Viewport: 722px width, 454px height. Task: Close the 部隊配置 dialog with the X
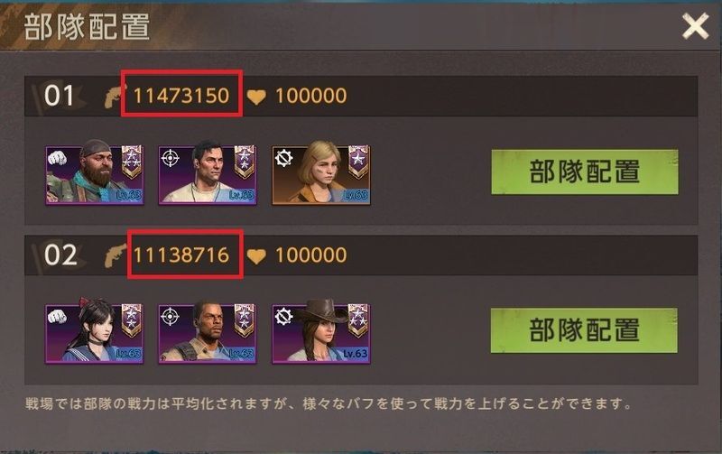(x=695, y=26)
